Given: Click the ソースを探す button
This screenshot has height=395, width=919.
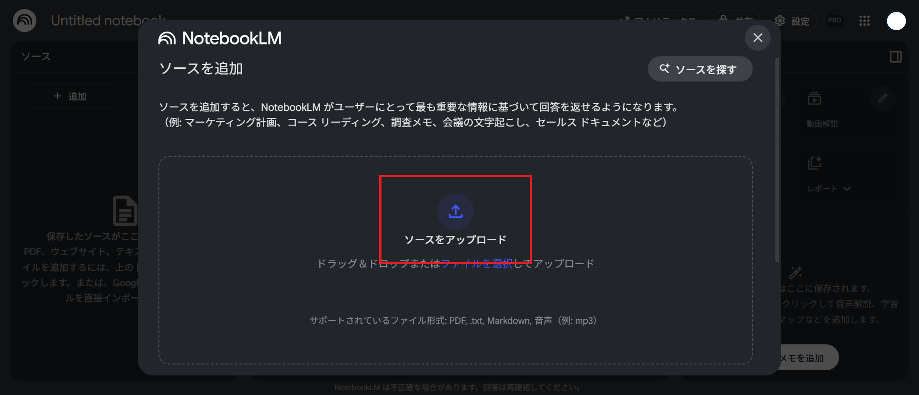Looking at the screenshot, I should (x=700, y=69).
